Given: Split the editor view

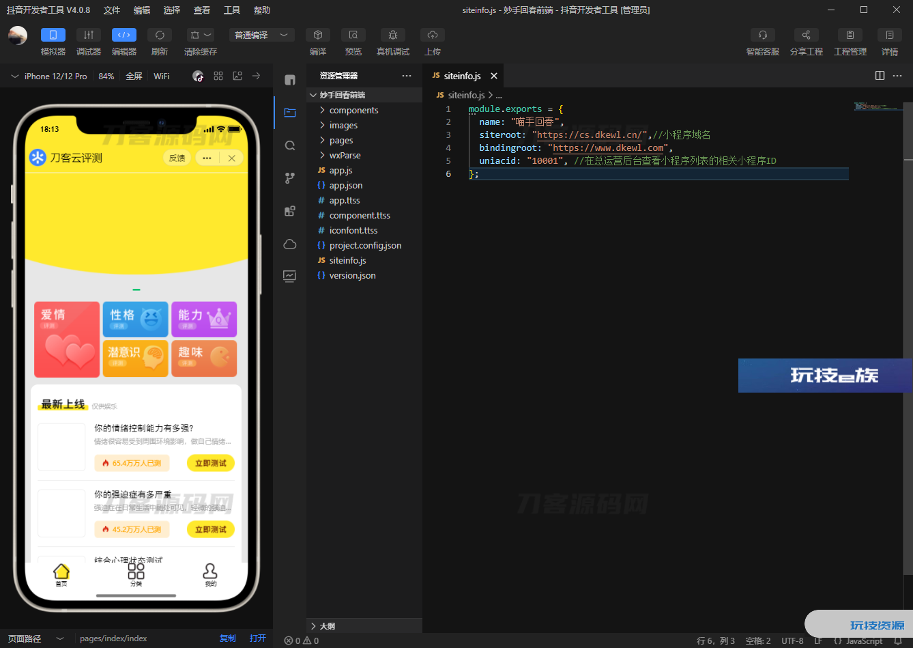Looking at the screenshot, I should click(880, 76).
